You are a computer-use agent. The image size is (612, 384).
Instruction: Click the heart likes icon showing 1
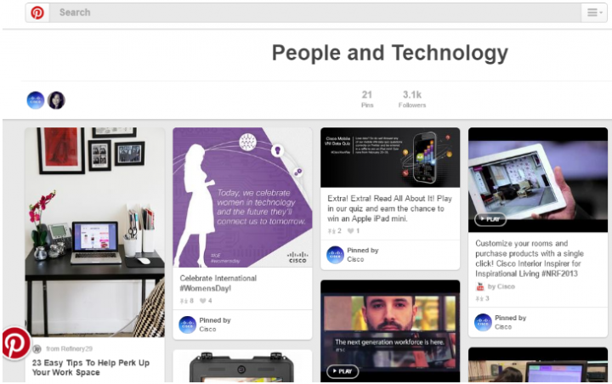pos(350,231)
